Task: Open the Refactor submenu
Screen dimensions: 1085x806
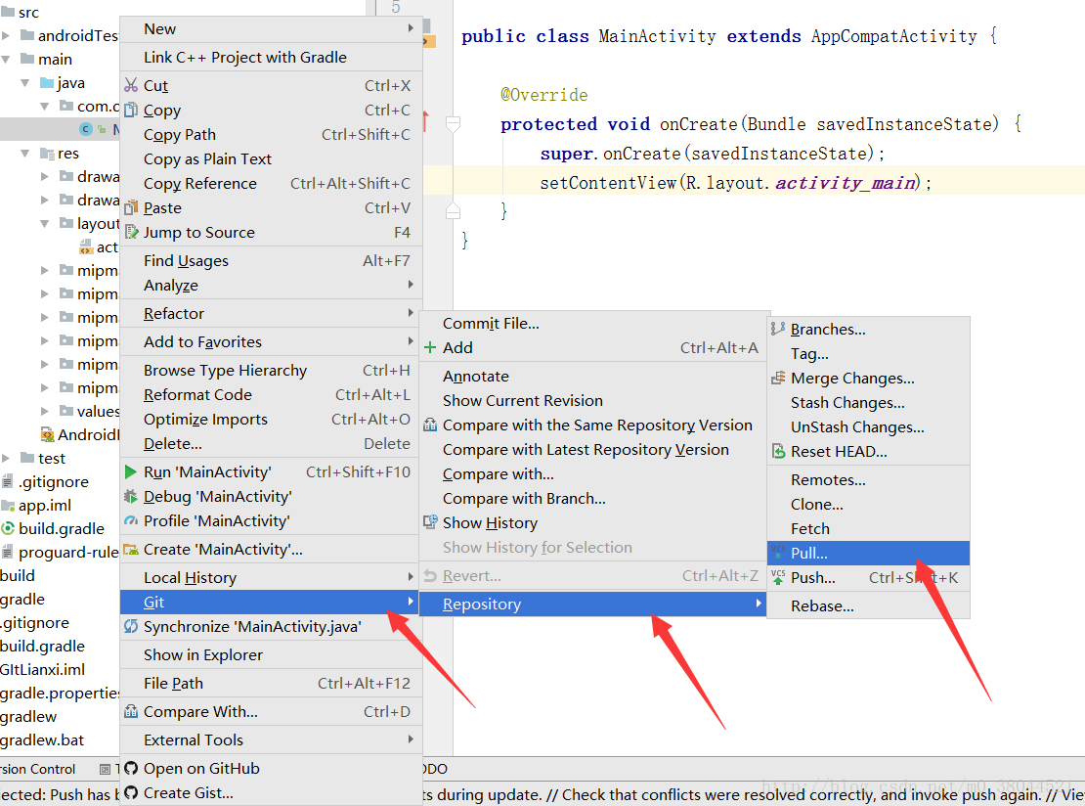Action: point(271,314)
